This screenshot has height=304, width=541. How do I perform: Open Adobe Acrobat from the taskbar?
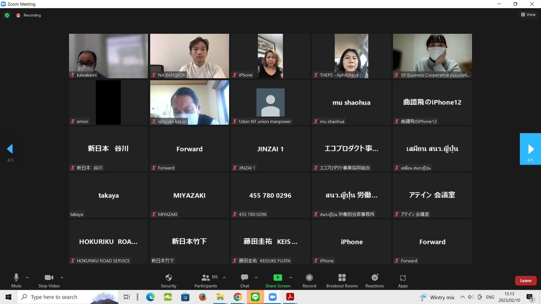pos(290,297)
